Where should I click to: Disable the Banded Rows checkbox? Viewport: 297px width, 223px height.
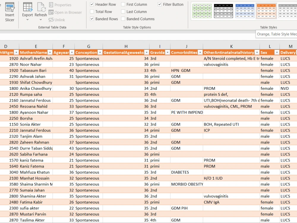(92, 19)
